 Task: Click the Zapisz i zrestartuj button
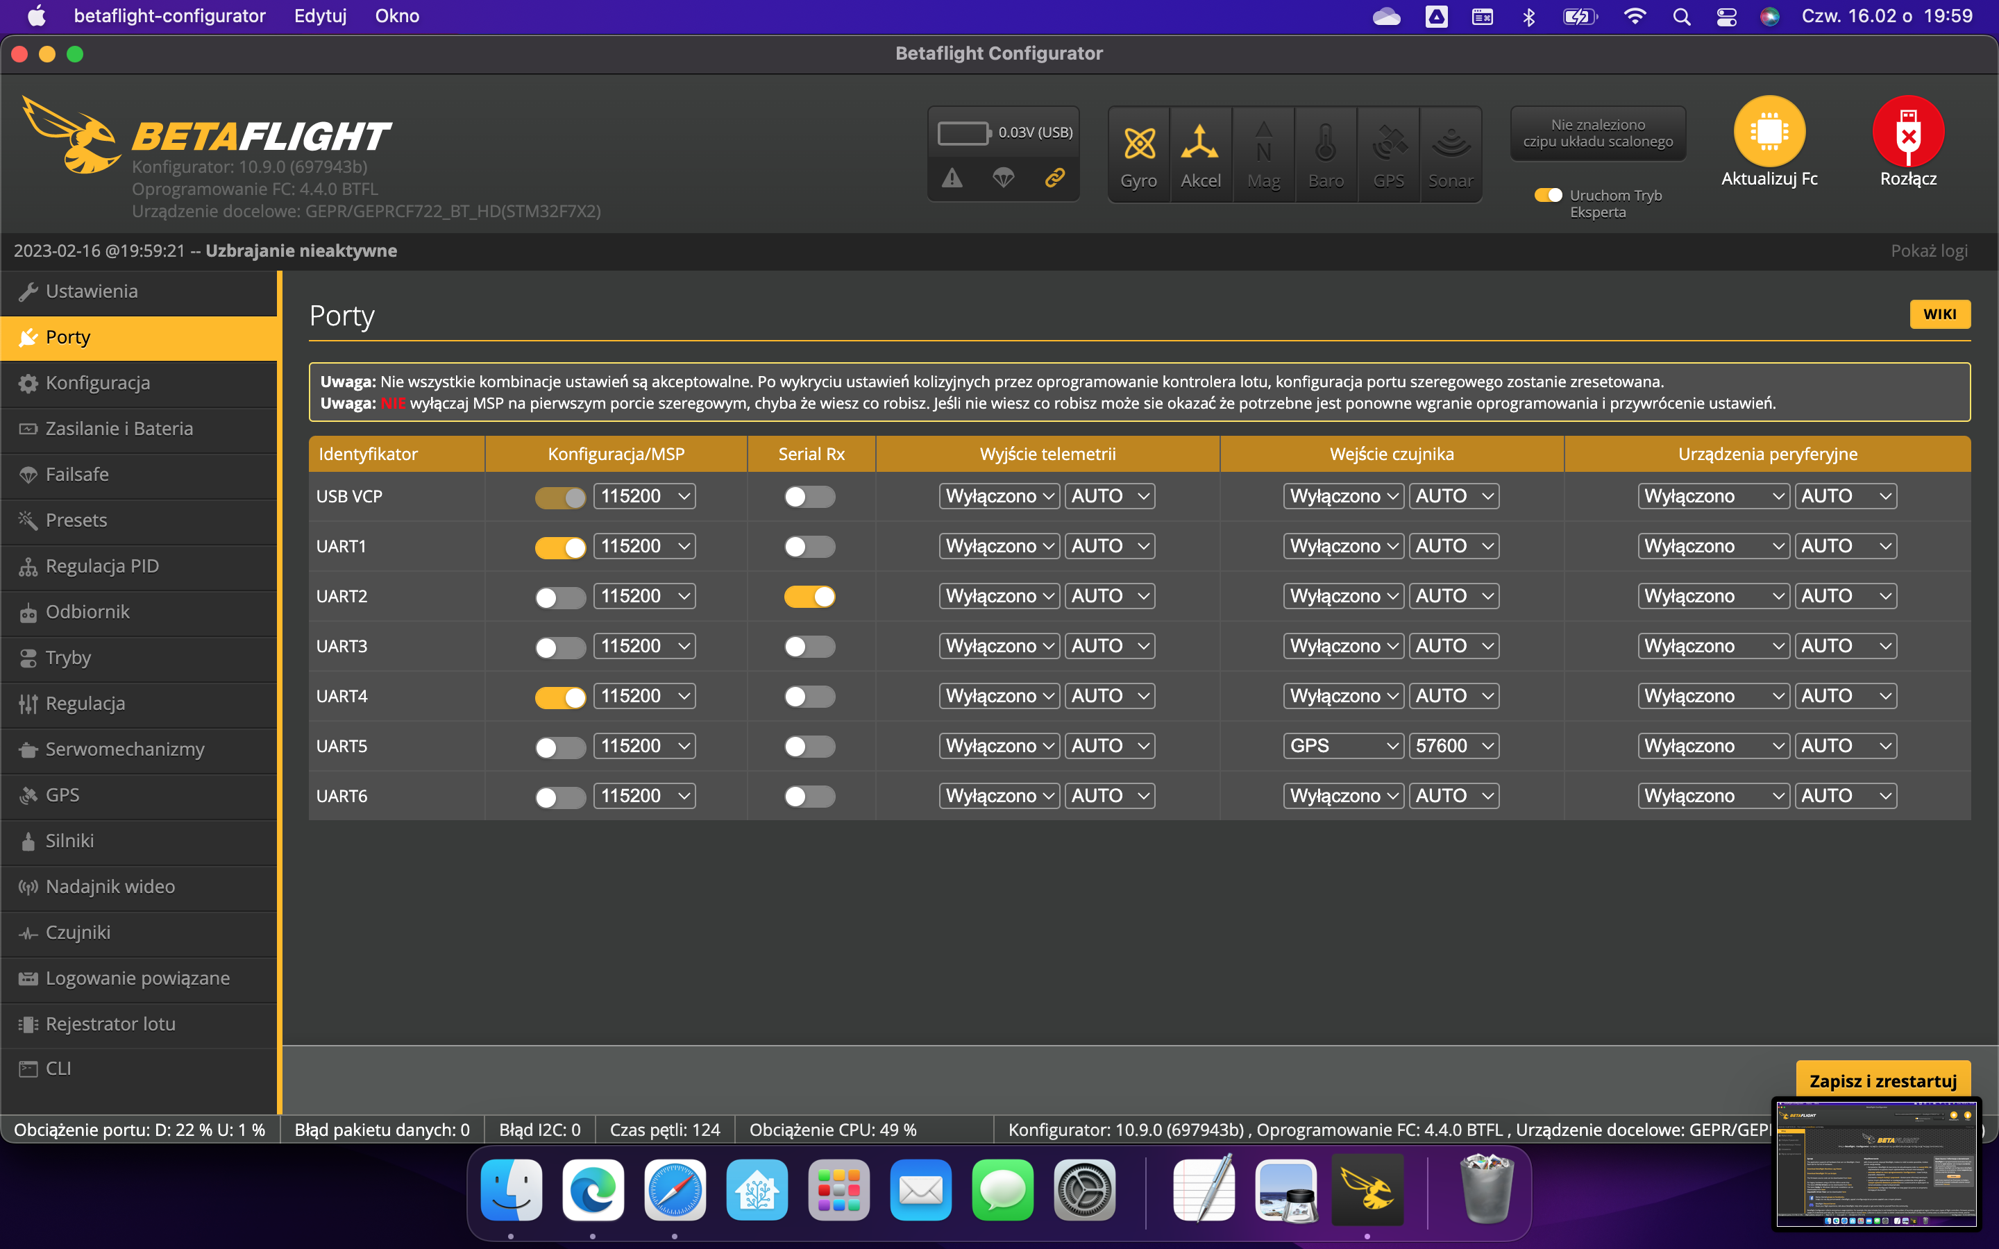click(1882, 1080)
